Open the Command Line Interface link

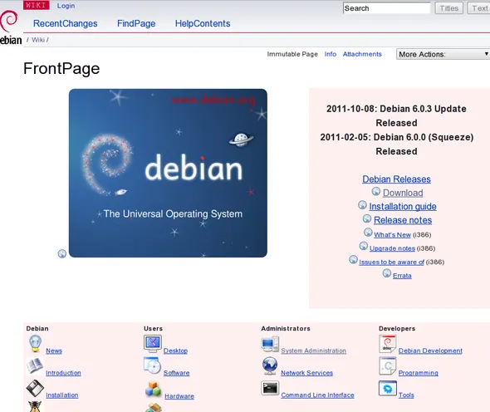[x=317, y=395]
